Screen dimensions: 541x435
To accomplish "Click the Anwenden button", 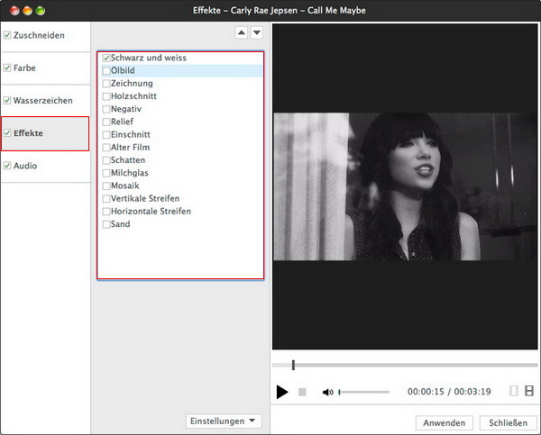I will click(445, 423).
